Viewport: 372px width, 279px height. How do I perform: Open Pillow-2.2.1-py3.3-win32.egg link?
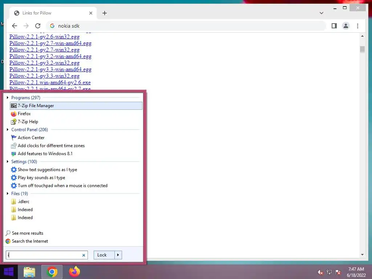point(44,76)
